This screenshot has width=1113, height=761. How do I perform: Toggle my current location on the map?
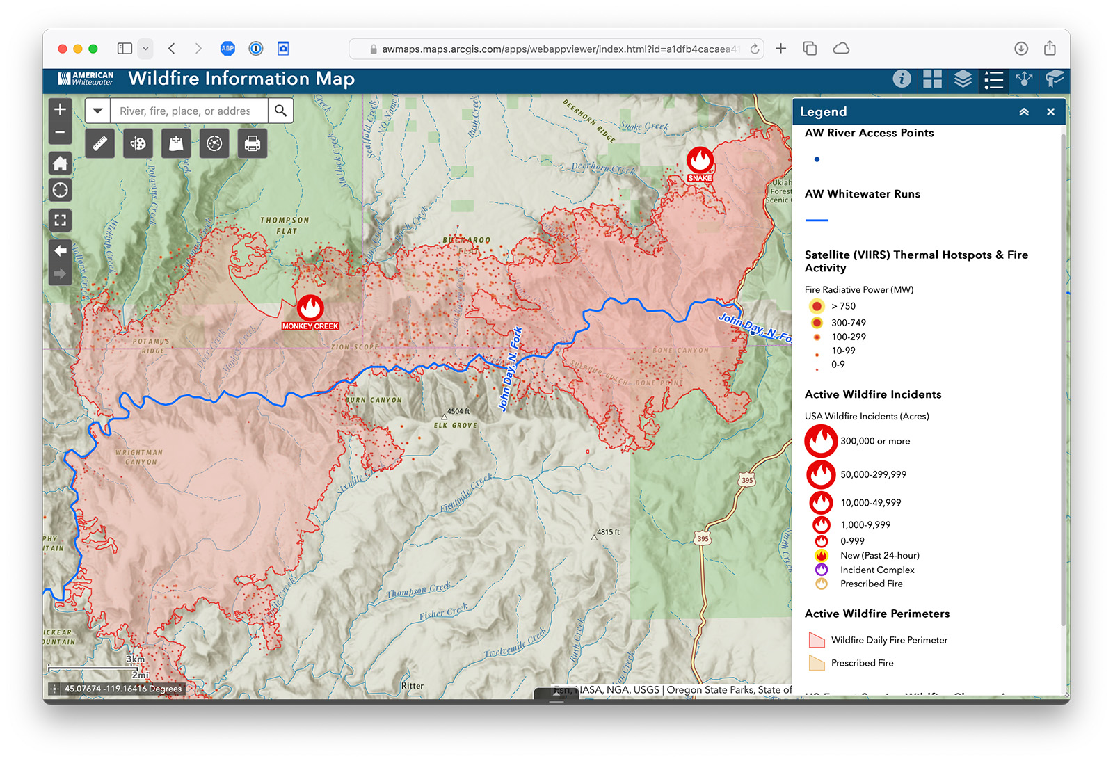[x=60, y=189]
